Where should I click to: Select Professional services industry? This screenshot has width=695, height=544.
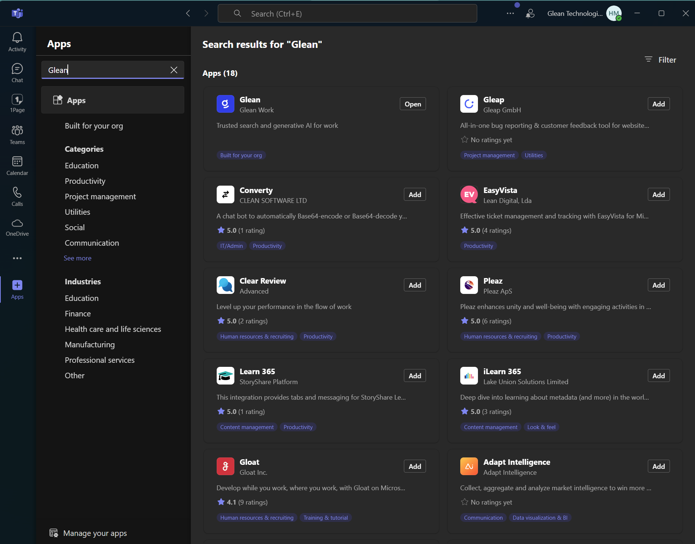point(100,360)
